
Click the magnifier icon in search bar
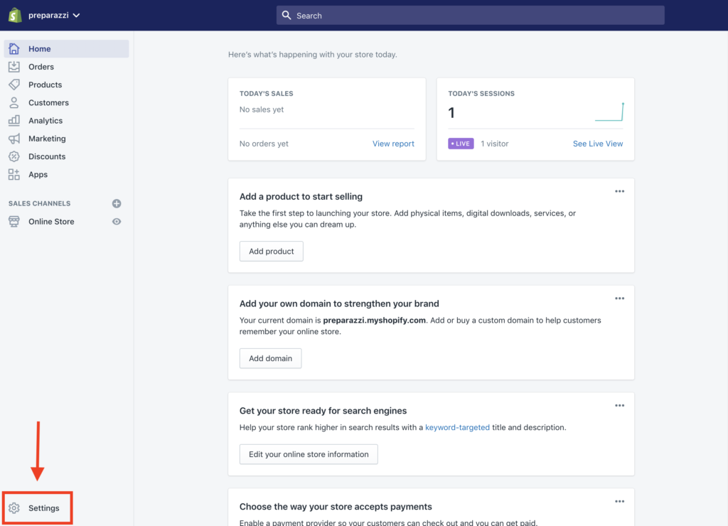(287, 16)
